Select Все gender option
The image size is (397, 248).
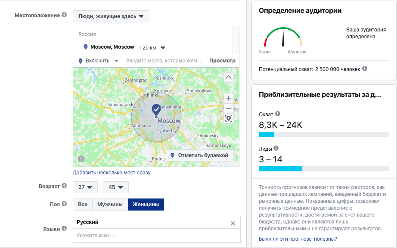83,205
